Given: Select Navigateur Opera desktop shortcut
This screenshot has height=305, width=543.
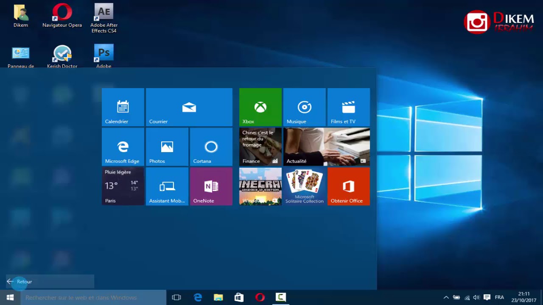Looking at the screenshot, I should [x=62, y=16].
